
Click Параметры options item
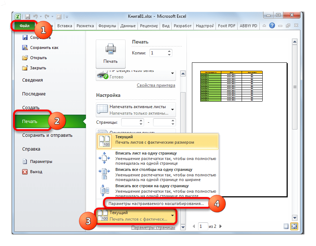37,161
